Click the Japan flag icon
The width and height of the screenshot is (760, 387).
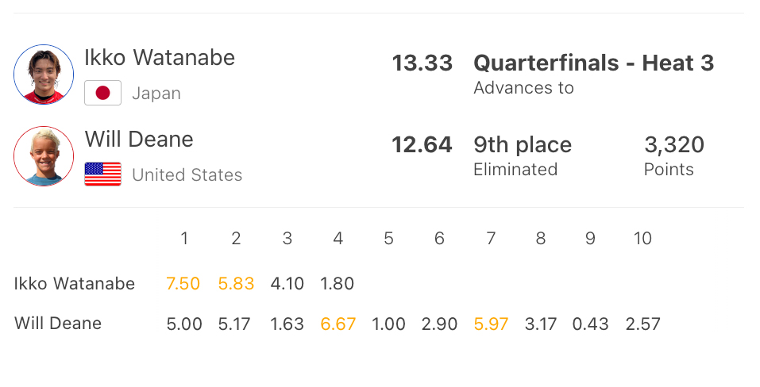[102, 94]
